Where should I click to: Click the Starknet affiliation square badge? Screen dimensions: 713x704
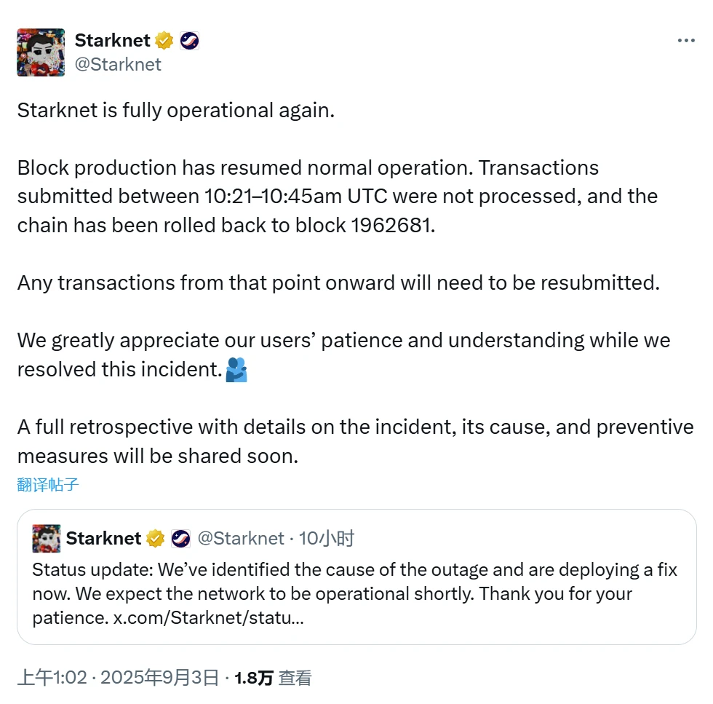[x=191, y=41]
